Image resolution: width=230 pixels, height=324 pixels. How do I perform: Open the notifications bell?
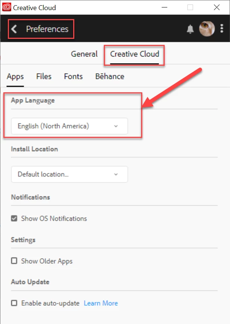[x=190, y=29]
